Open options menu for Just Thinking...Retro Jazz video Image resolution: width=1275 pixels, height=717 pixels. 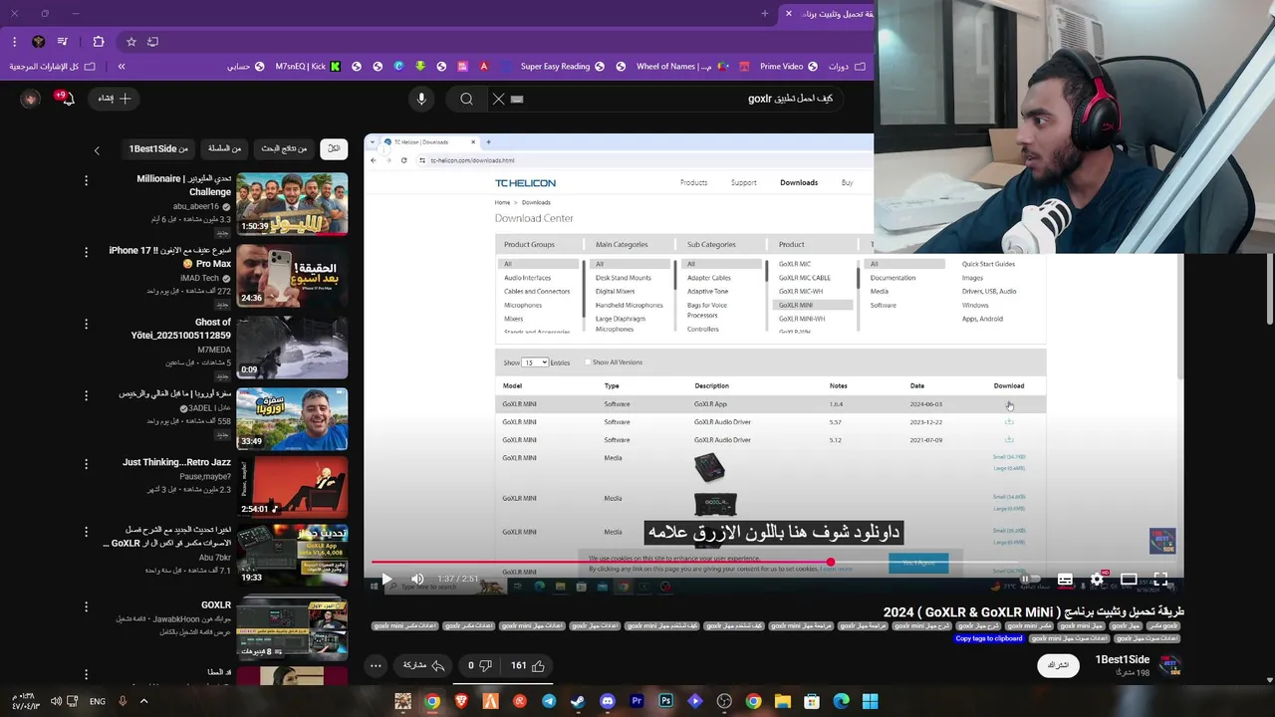point(86,464)
